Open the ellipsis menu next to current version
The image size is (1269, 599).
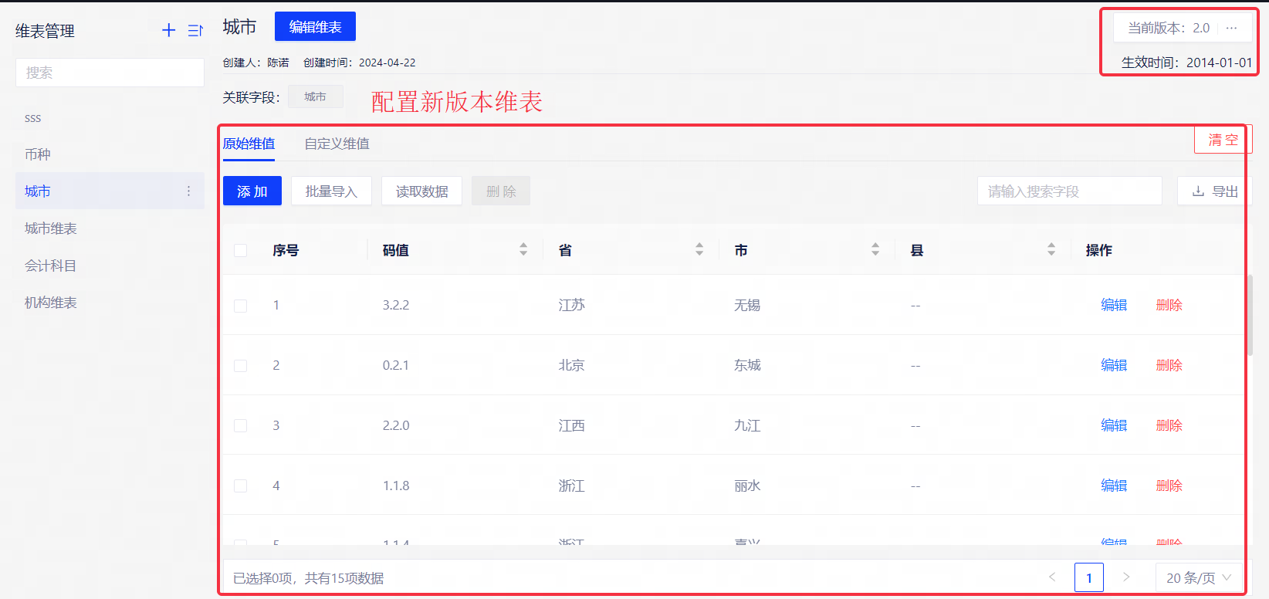[1231, 28]
